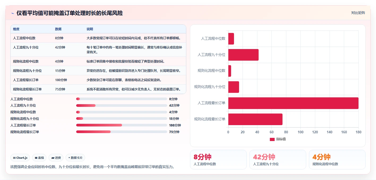The width and height of the screenshot is (376, 180).
Task: Click the 规则化流程中位数 progress bar
Action: (122, 112)
